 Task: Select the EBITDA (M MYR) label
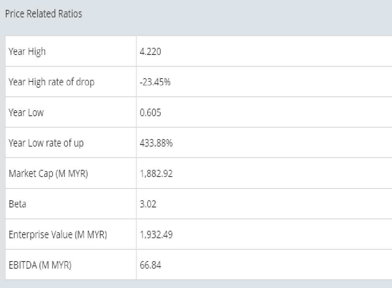click(x=40, y=265)
